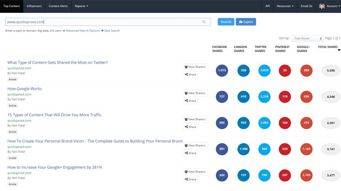Open the API menu item
The width and height of the screenshot is (341, 191).
coord(268,6)
